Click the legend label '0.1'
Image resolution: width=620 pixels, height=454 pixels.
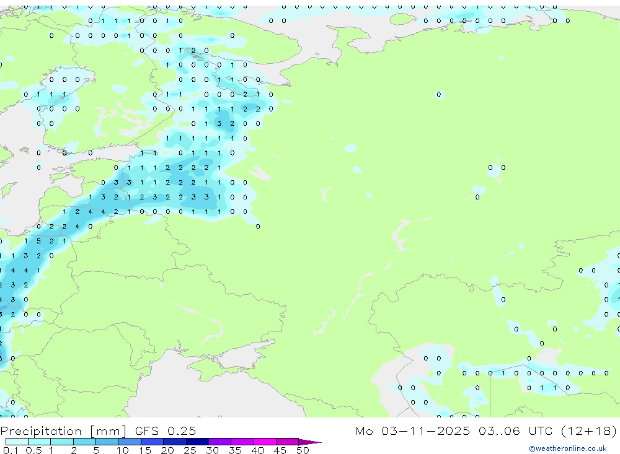point(11,450)
